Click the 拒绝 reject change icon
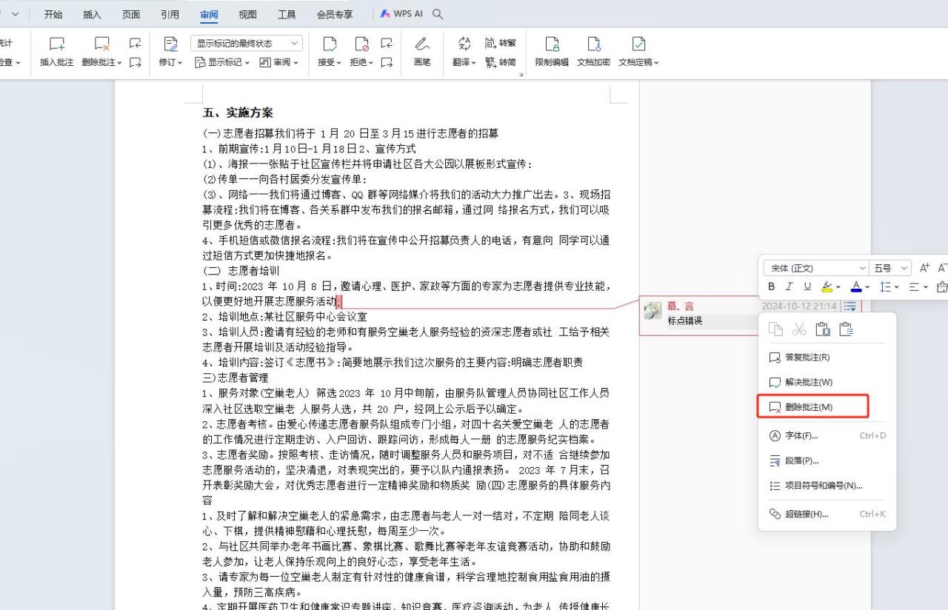Image resolution: width=948 pixels, height=610 pixels. pos(361,45)
